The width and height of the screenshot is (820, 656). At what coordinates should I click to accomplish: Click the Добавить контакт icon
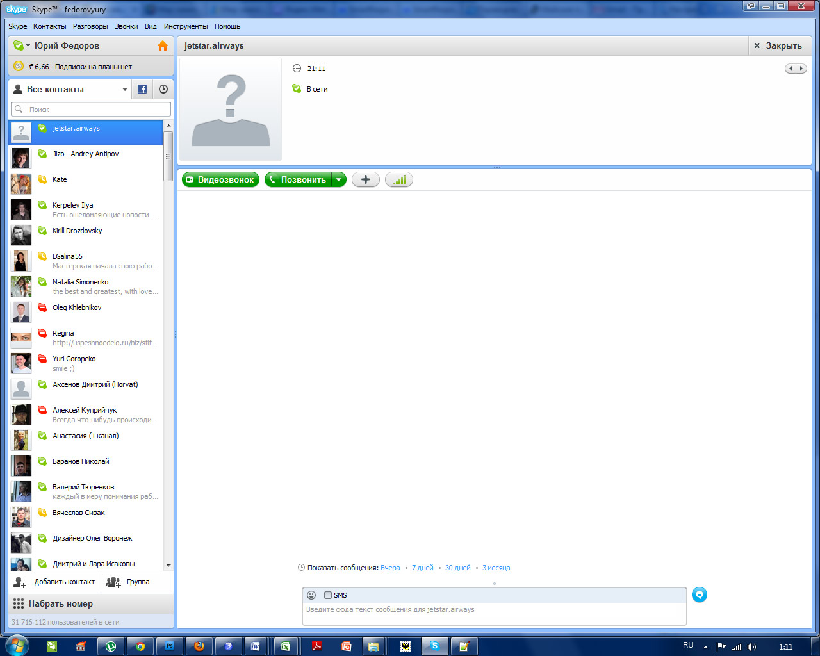click(20, 582)
